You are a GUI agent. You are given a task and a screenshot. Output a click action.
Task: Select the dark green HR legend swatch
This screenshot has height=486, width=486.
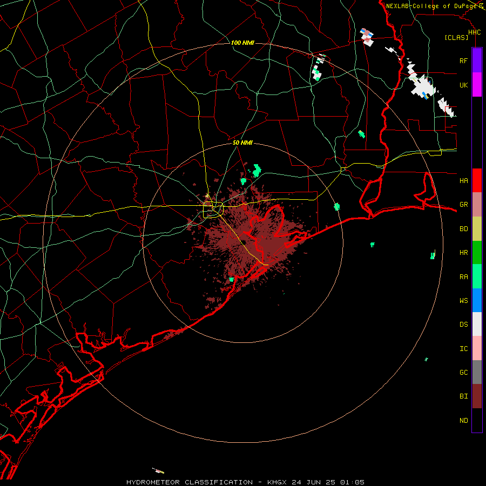click(x=477, y=253)
